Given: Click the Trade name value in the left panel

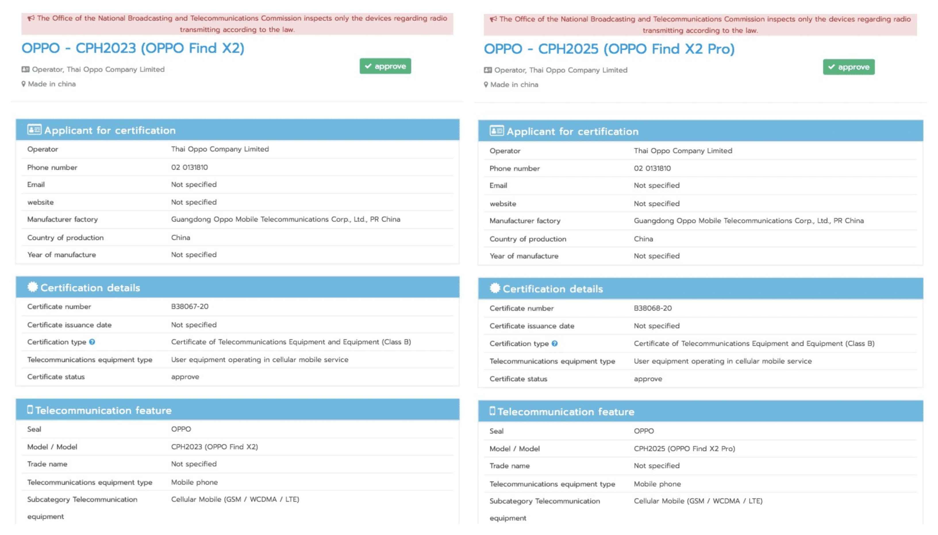Looking at the screenshot, I should [x=194, y=464].
